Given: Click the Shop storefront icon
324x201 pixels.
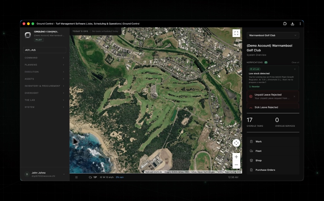Looking at the screenshot, I should [251, 160].
